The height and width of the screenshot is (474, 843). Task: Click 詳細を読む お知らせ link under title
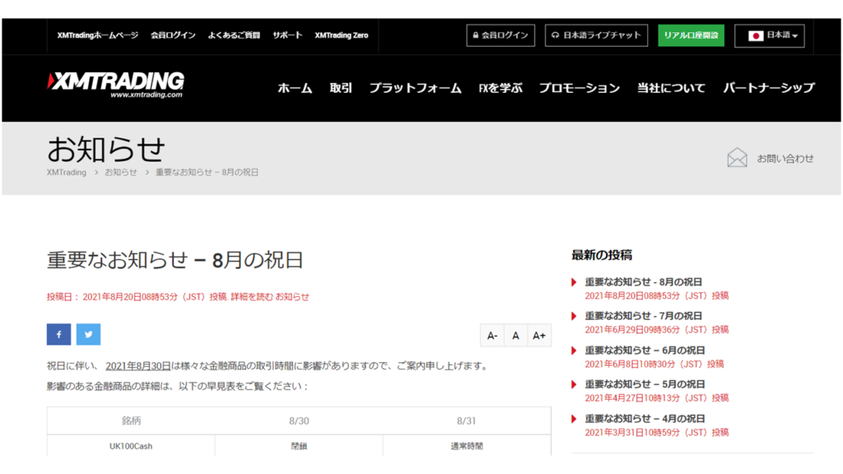click(270, 296)
